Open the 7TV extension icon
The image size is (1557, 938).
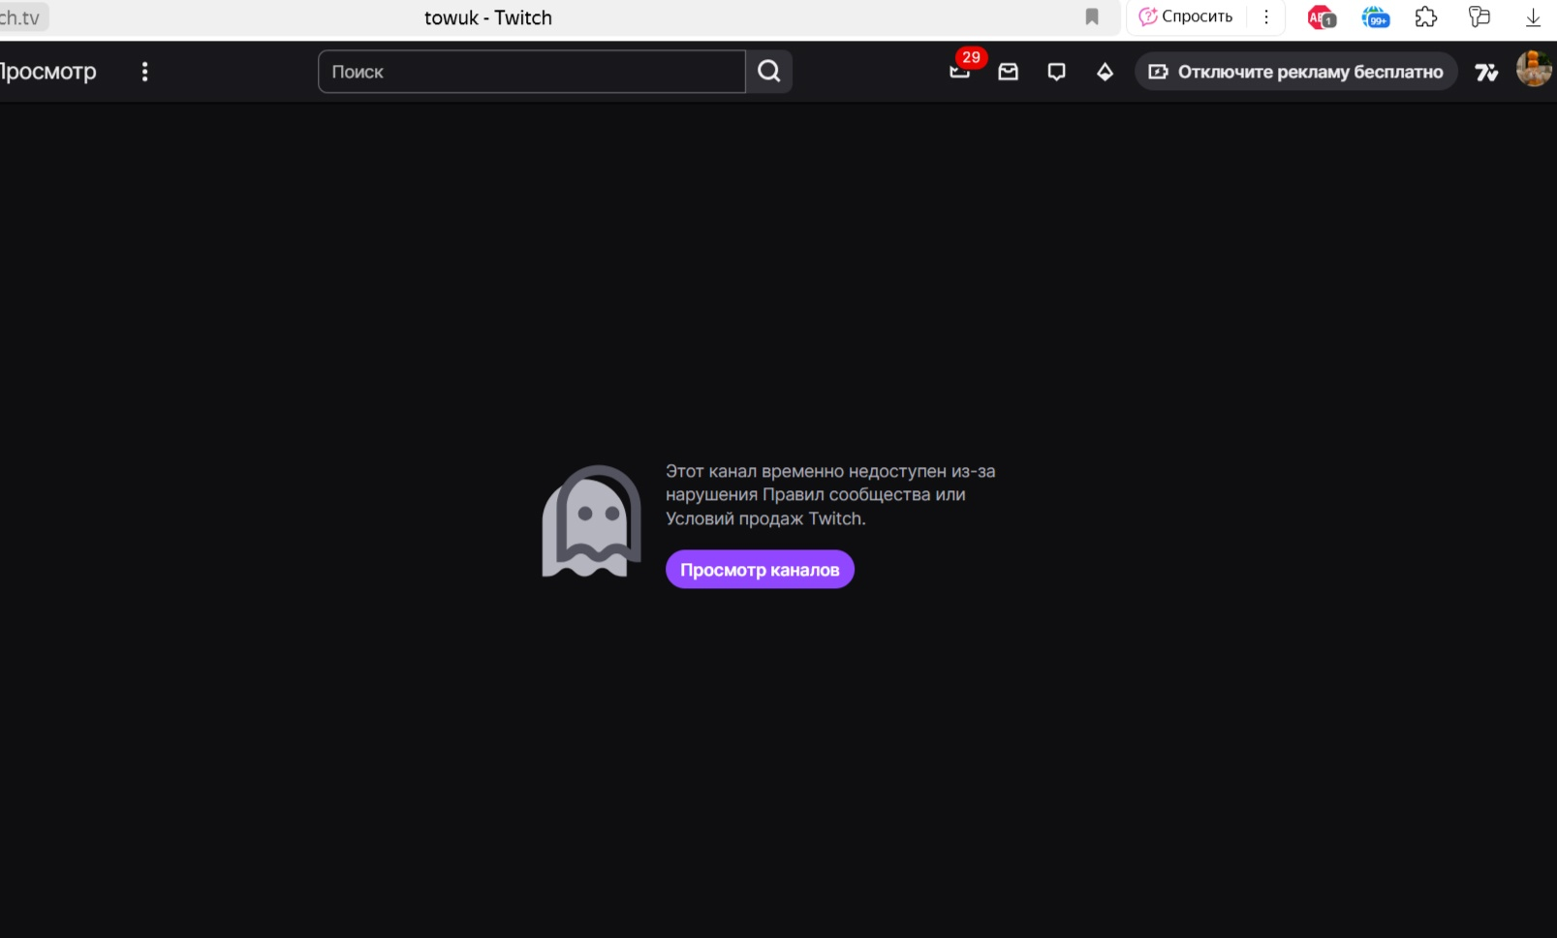[x=1486, y=72]
